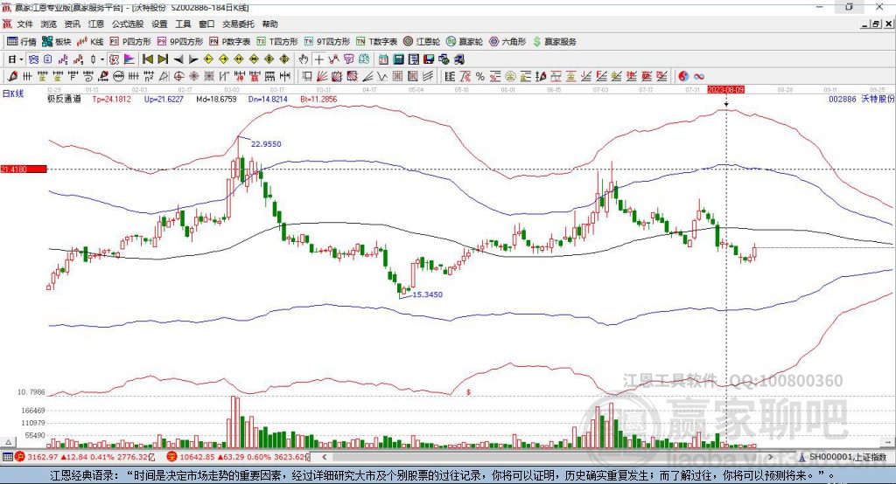Click the Md=18.6759 indicator value
Image resolution: width=896 pixels, height=484 pixels.
[x=216, y=100]
